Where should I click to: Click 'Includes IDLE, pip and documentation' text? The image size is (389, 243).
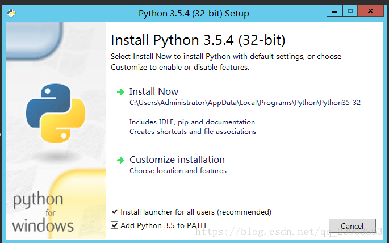(192, 122)
